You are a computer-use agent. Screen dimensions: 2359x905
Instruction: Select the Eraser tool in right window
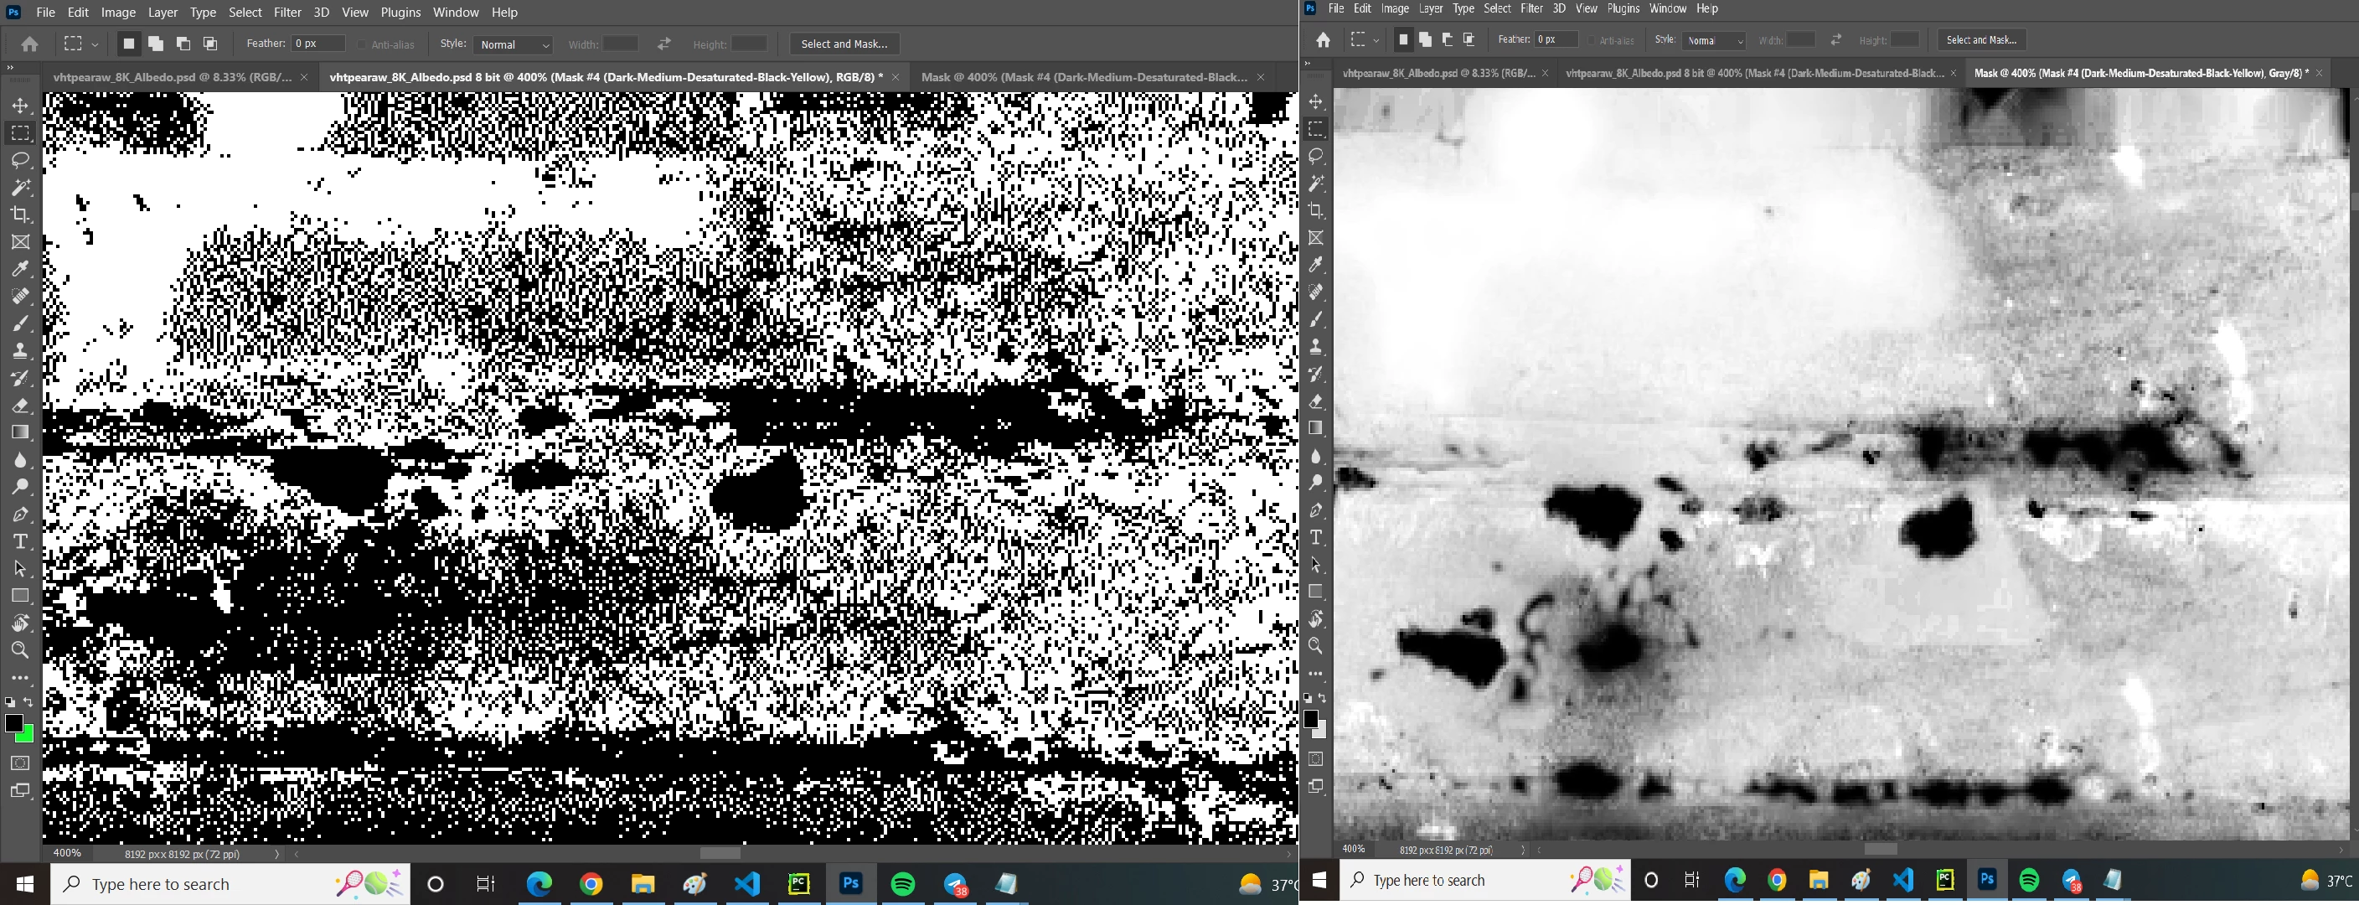[x=1316, y=401]
